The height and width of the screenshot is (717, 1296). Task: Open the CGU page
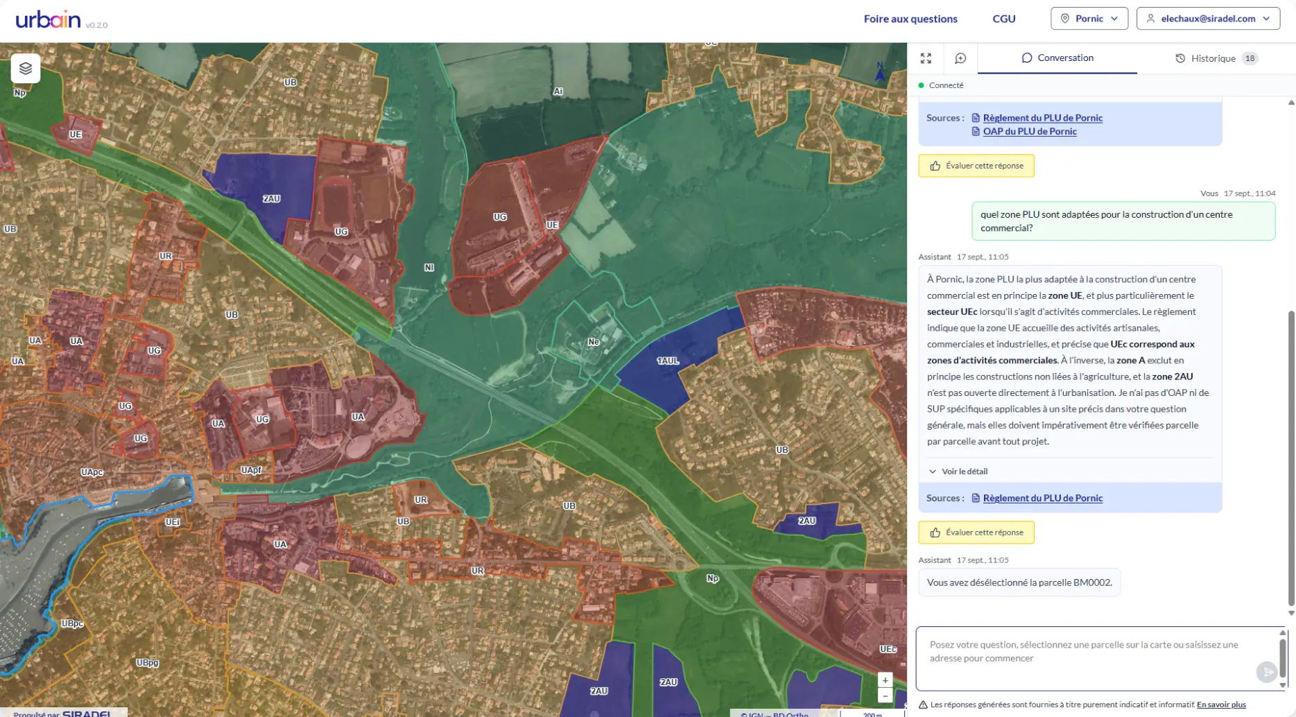coord(1004,19)
